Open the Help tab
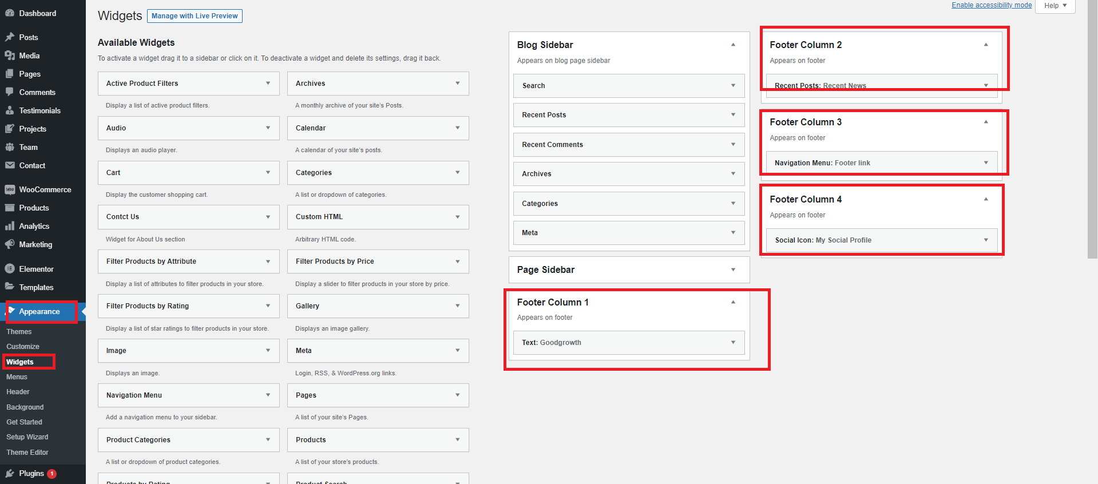This screenshot has height=484, width=1098. pyautogui.click(x=1055, y=6)
